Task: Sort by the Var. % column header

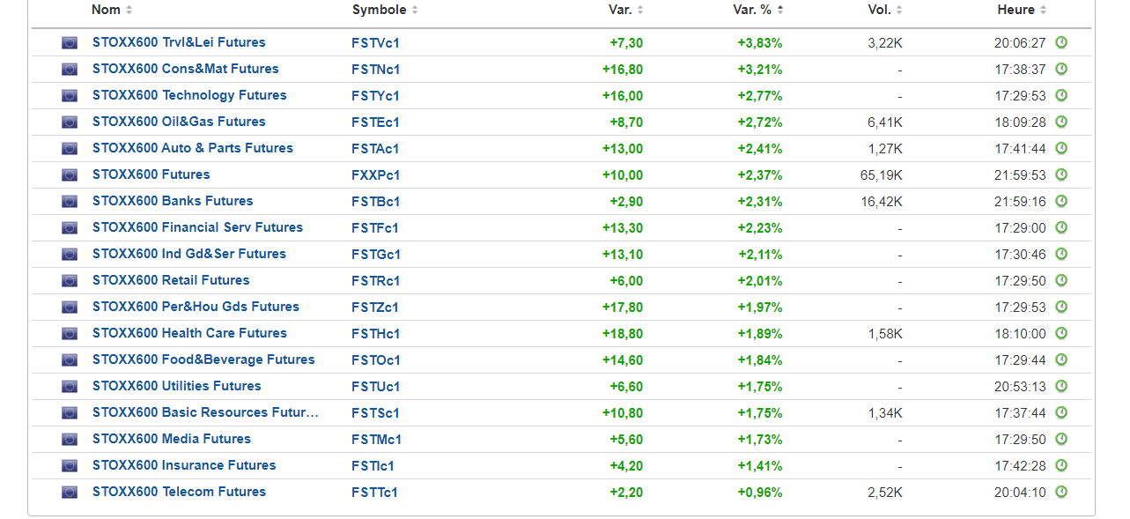Action: pos(754,10)
